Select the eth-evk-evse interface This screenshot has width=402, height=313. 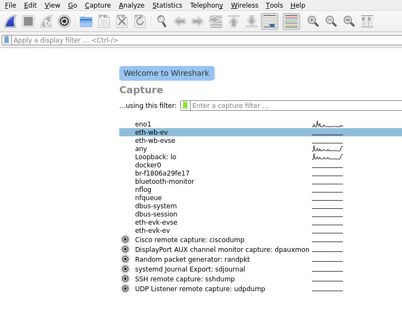pos(260,222)
